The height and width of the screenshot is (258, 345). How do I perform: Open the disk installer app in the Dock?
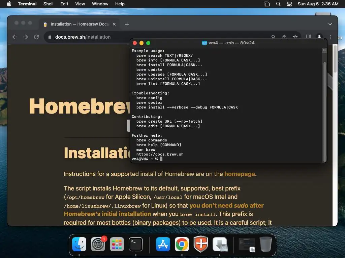220,244
